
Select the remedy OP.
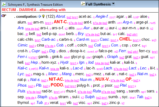(129, 79)
